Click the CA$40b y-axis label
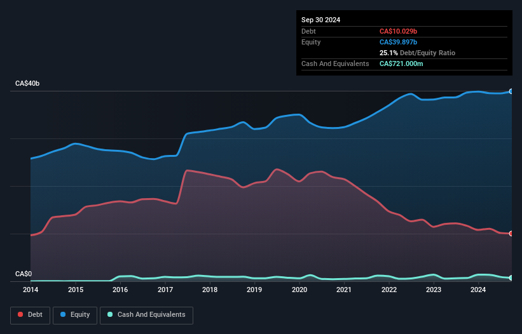This screenshot has height=334, width=522. [27, 83]
